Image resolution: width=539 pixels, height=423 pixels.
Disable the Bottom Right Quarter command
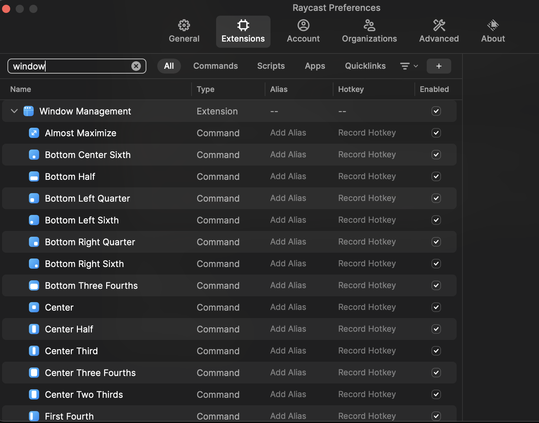pos(436,242)
